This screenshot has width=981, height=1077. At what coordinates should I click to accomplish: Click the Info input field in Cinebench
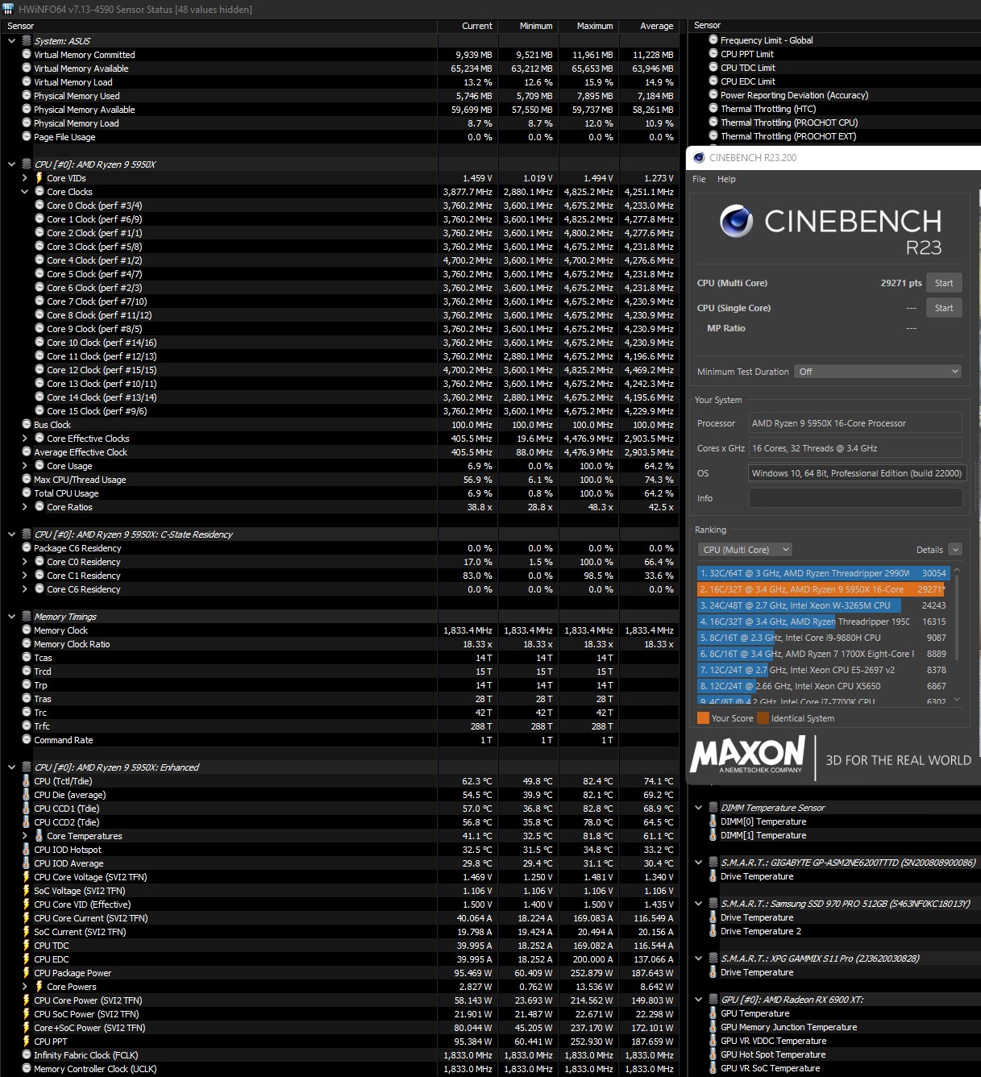click(856, 498)
